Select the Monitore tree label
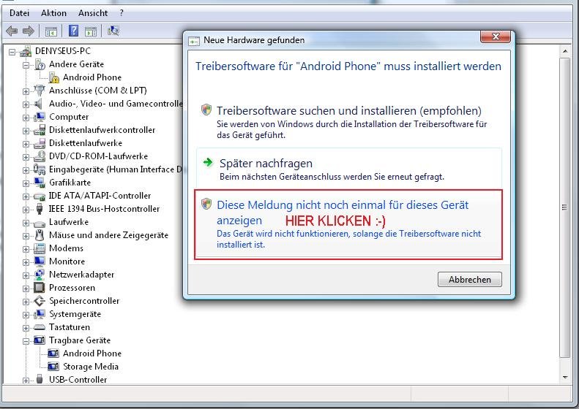 point(67,261)
